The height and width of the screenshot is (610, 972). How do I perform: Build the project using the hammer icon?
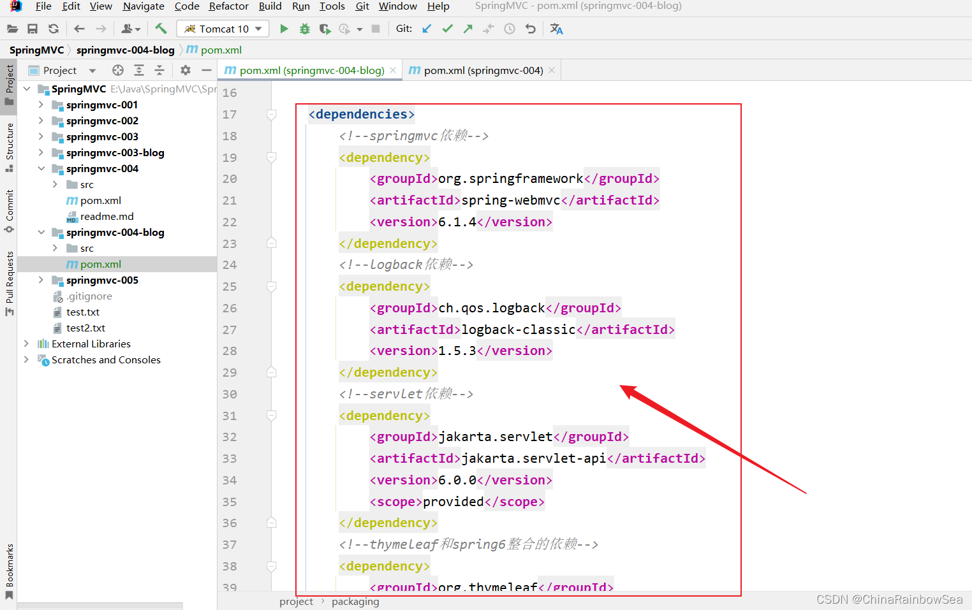(x=160, y=29)
